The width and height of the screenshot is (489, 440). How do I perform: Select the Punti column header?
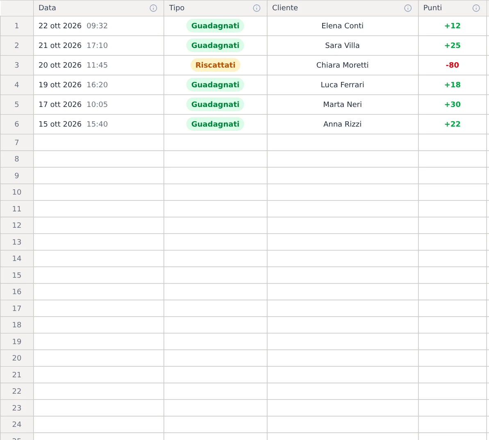(x=452, y=8)
